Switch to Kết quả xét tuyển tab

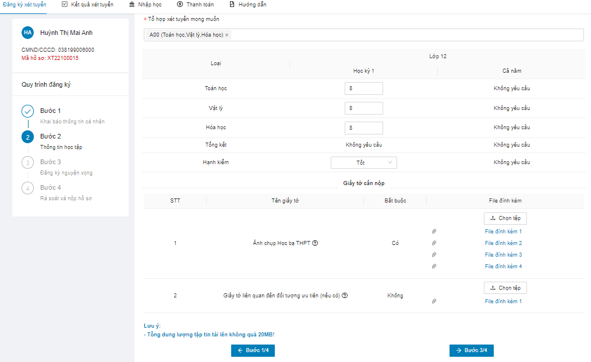87,5
